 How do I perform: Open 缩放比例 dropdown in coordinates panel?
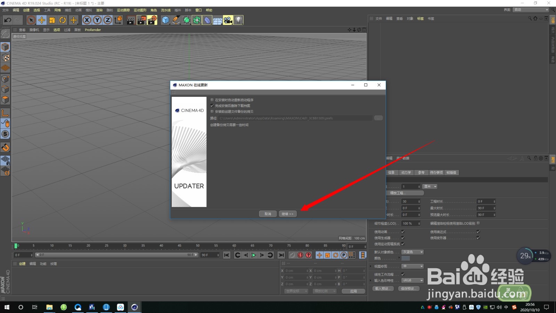coord(325,291)
